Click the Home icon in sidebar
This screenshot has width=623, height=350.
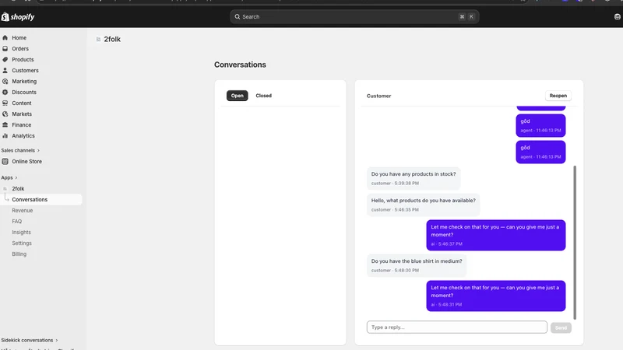(x=5, y=37)
